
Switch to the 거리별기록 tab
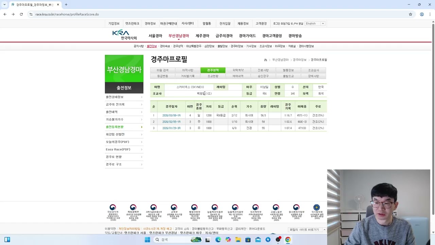(188, 76)
